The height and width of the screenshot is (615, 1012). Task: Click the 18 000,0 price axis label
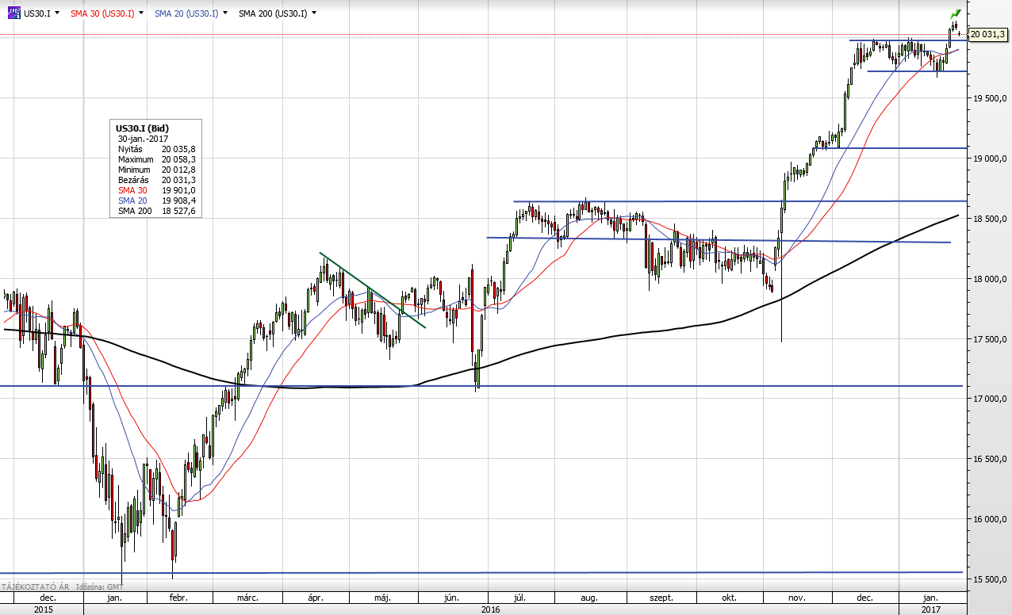[988, 279]
